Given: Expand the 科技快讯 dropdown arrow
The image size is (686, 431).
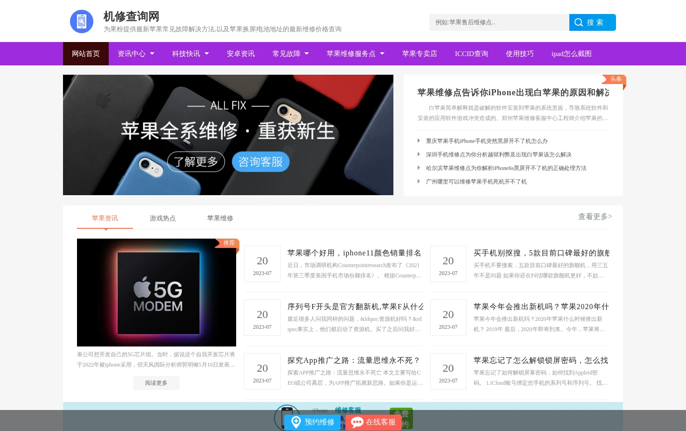Looking at the screenshot, I should (207, 54).
